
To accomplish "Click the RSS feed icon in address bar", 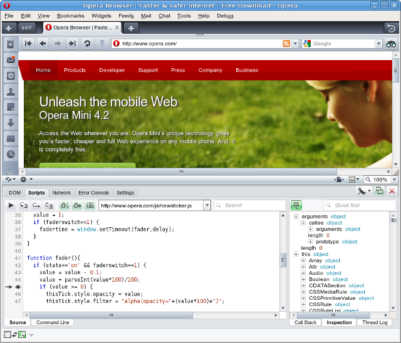I will pyautogui.click(x=286, y=44).
